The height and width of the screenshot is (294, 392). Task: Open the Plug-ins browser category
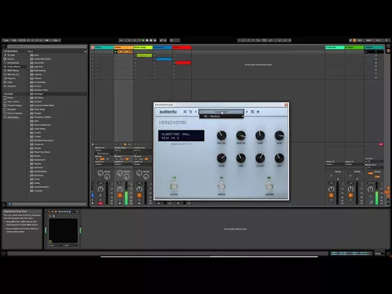click(x=11, y=78)
